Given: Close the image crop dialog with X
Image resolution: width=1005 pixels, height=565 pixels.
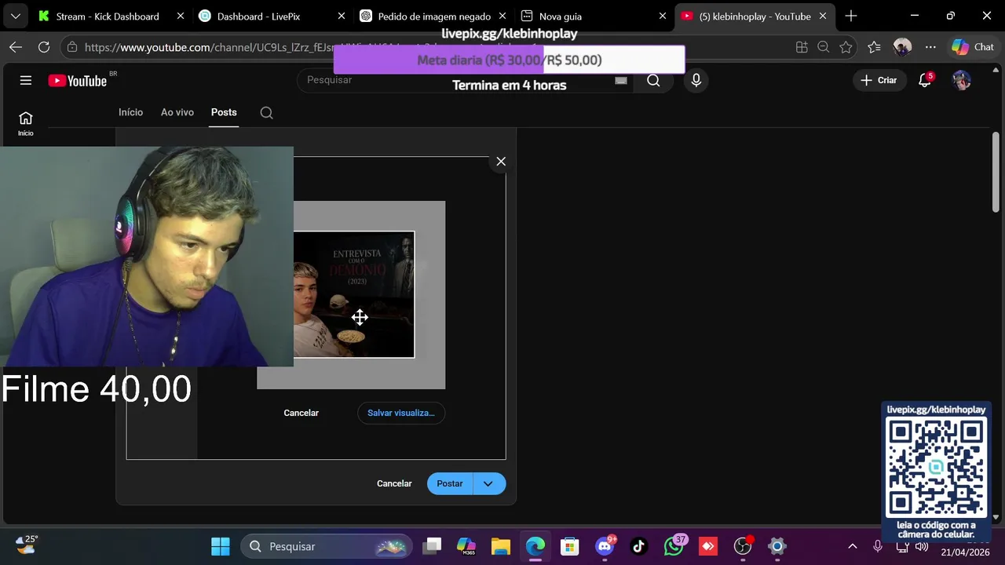Looking at the screenshot, I should tap(501, 162).
